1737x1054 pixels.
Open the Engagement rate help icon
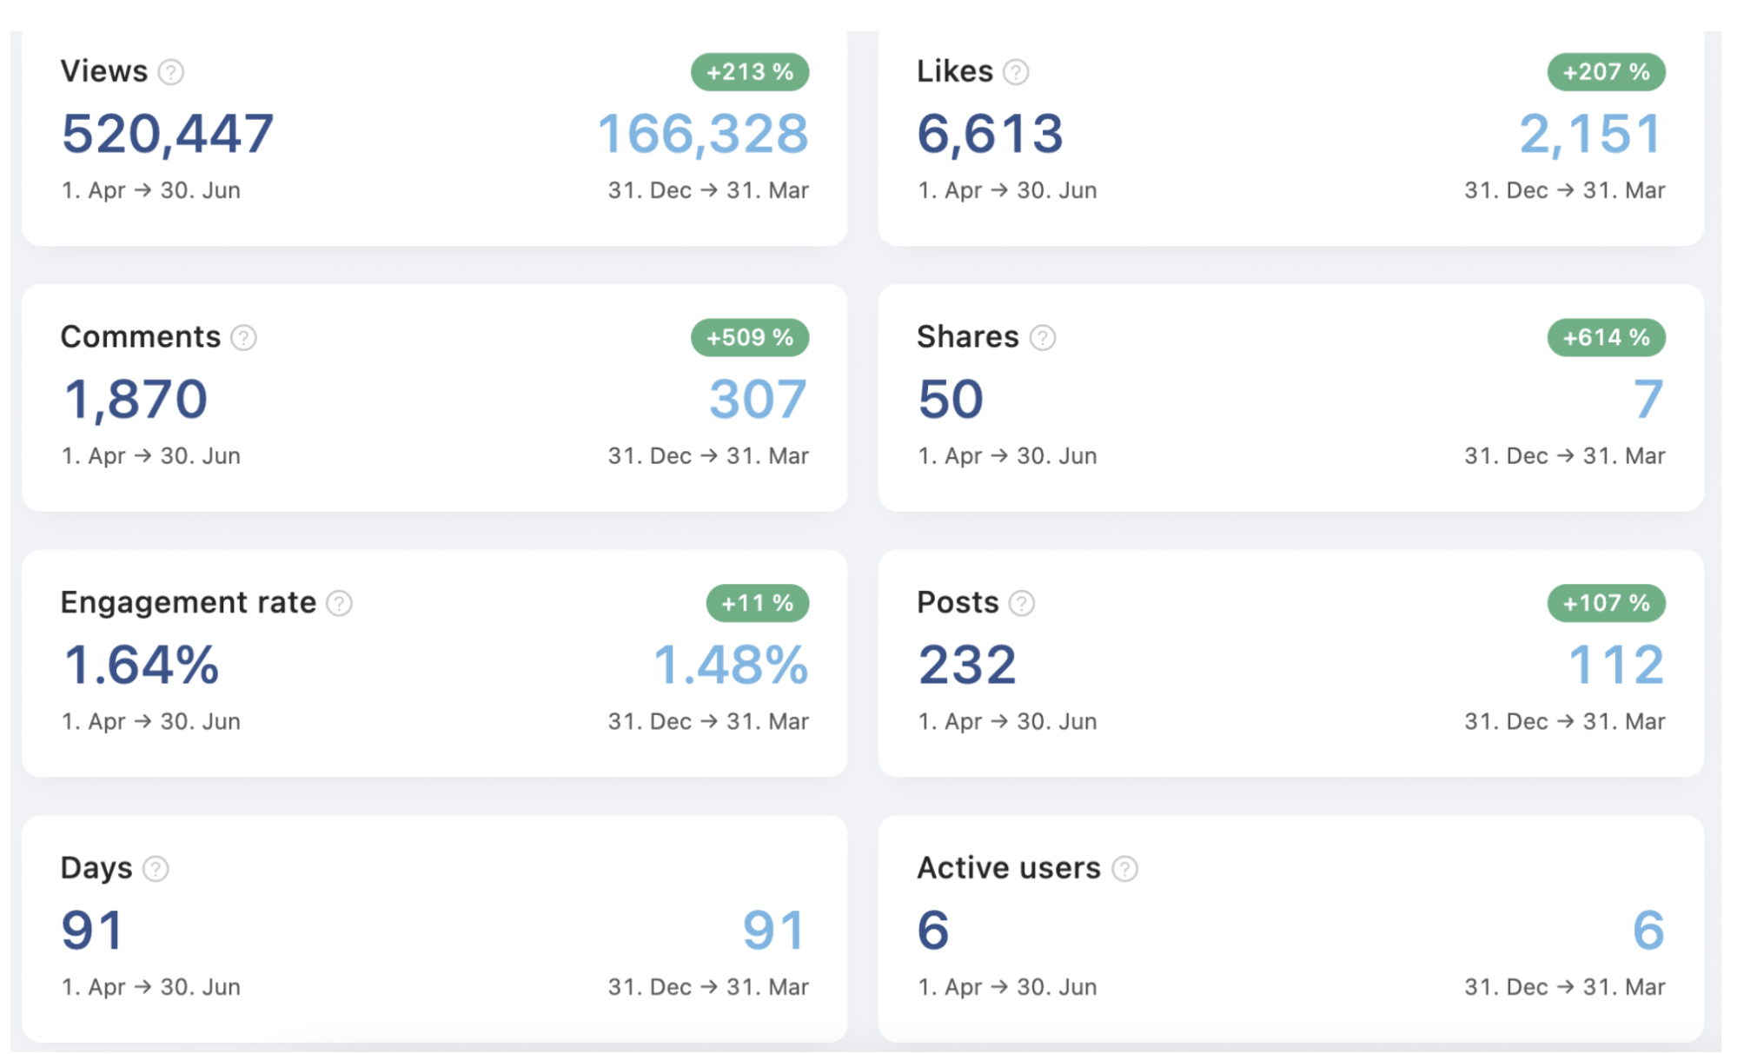[339, 603]
